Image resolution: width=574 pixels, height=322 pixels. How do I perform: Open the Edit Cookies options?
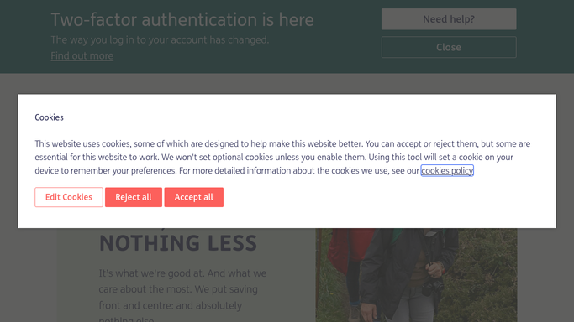pyautogui.click(x=69, y=197)
